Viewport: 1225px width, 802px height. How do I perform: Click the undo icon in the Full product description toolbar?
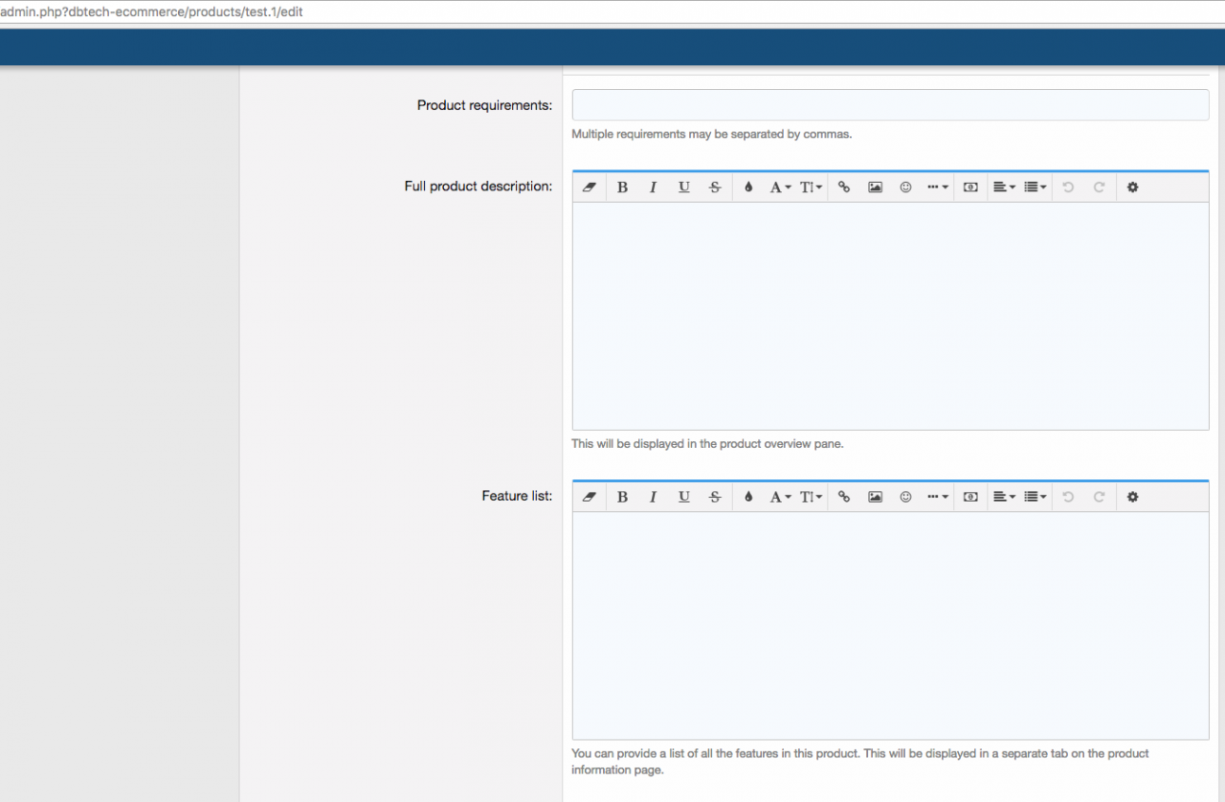(x=1068, y=188)
